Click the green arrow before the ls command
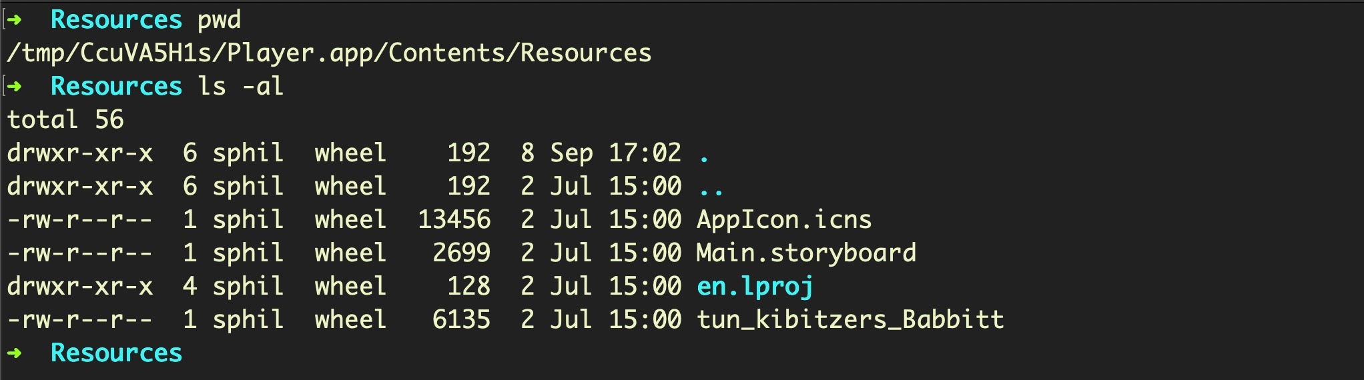The height and width of the screenshot is (380, 1364). tap(14, 87)
